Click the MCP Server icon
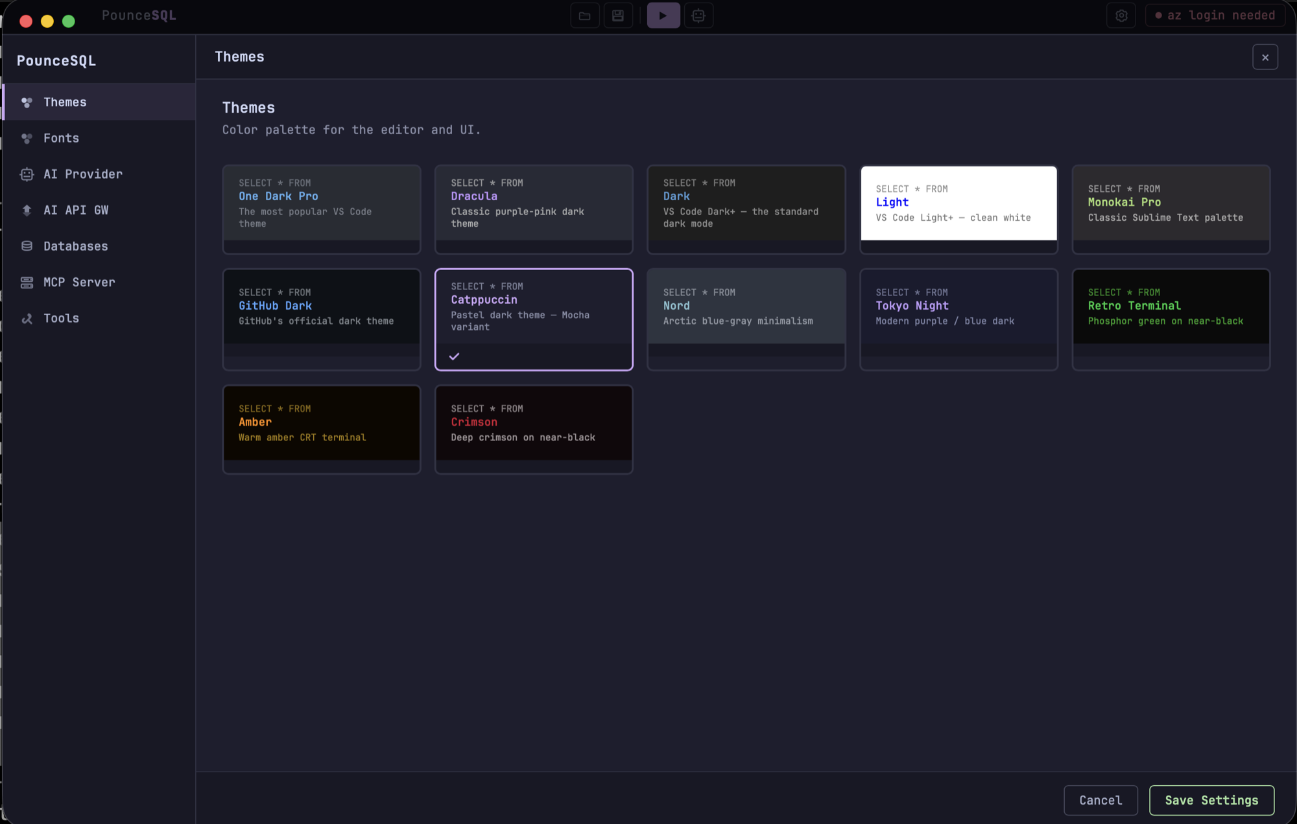 27,282
